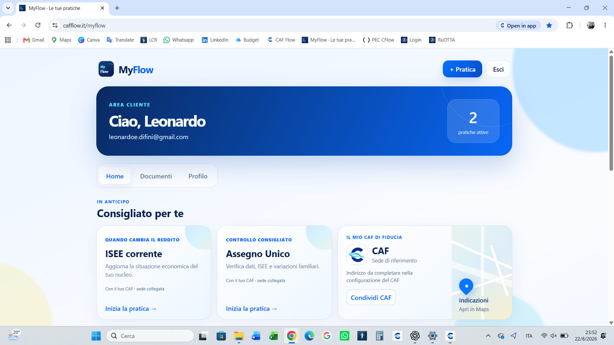Open the Extensions puzzle icon
This screenshot has width=614, height=345.
(569, 25)
